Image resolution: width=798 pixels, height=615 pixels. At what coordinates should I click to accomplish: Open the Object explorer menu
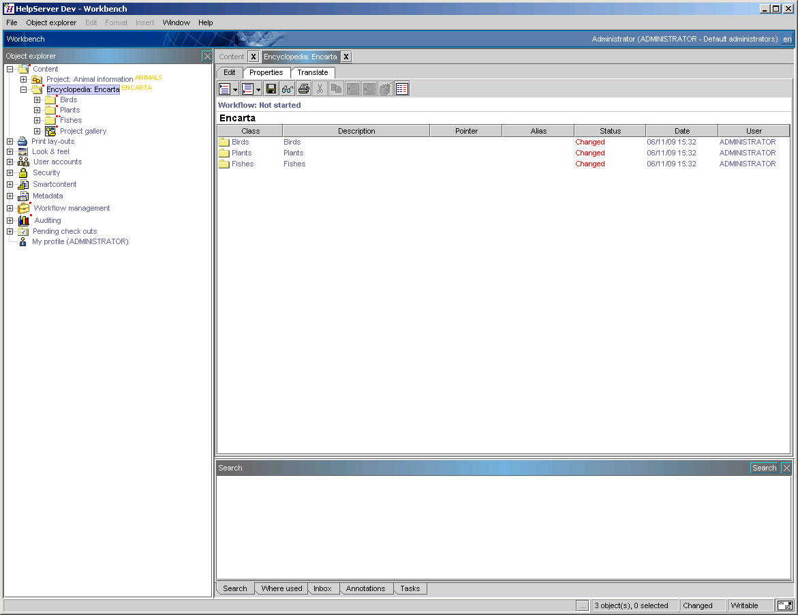pos(51,22)
